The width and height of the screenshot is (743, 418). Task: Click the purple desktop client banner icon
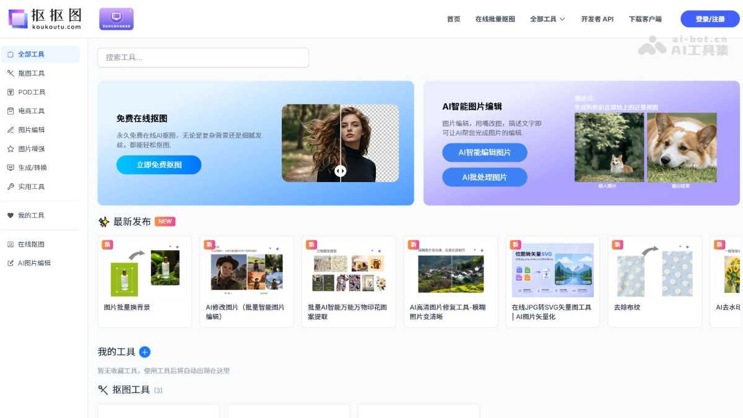click(116, 19)
